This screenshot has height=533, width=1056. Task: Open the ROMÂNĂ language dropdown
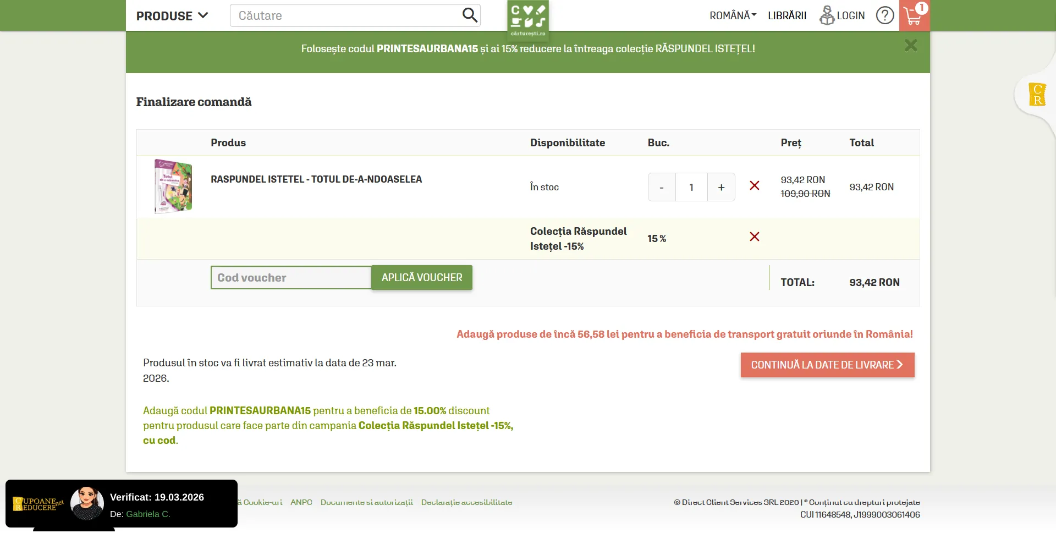733,15
